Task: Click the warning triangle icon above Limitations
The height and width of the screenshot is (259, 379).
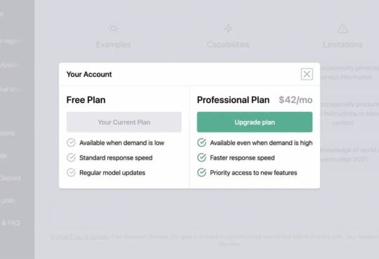Action: pyautogui.click(x=343, y=28)
